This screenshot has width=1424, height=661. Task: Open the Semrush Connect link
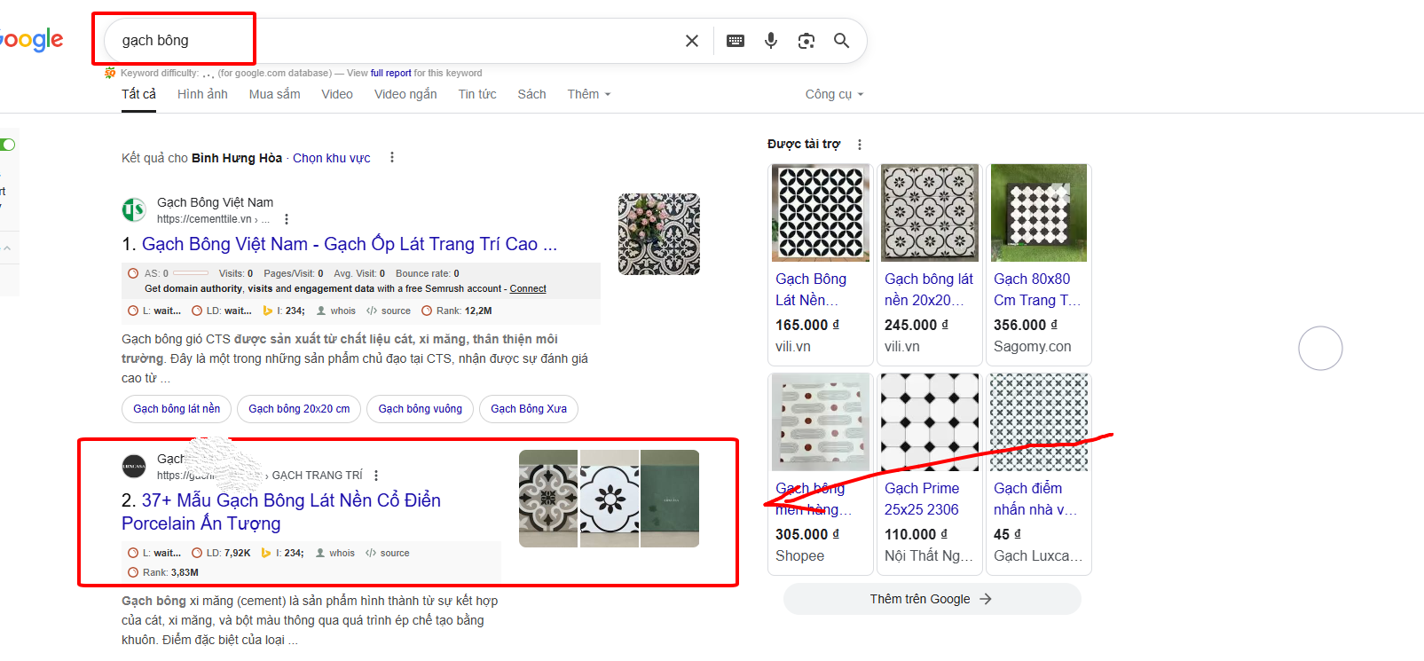pos(528,288)
